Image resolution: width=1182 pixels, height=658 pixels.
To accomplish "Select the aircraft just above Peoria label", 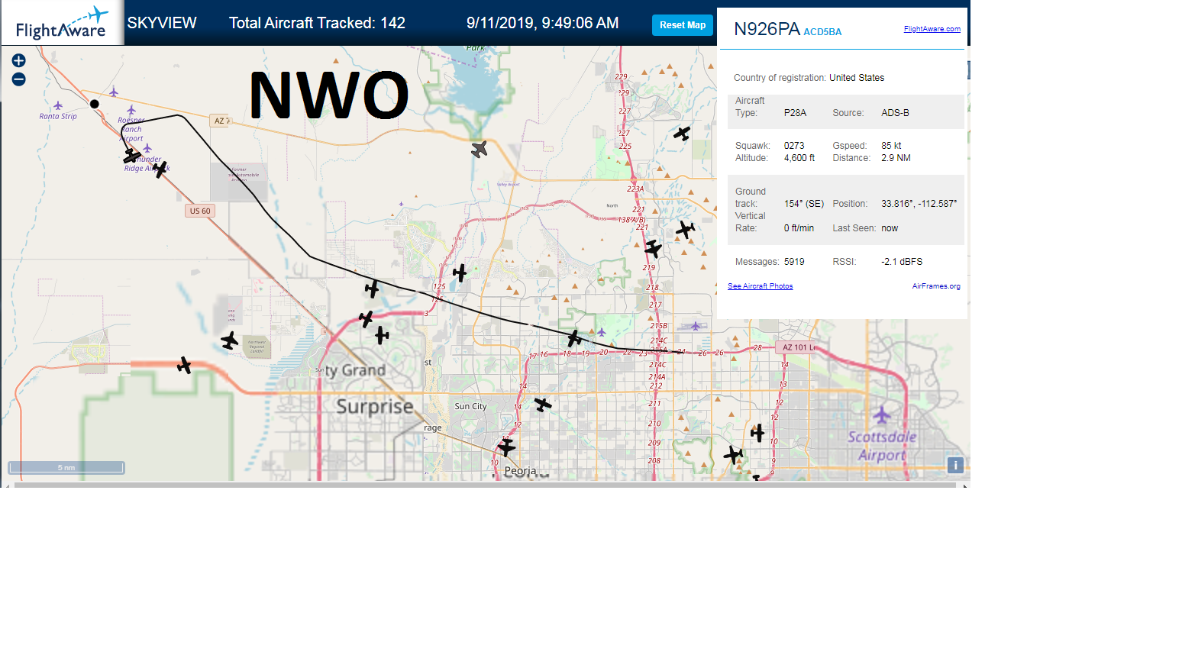I will pos(506,447).
